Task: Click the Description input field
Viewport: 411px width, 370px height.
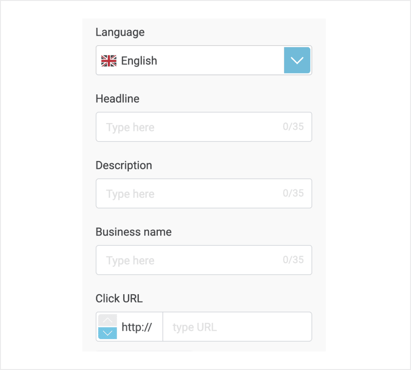Action: [x=194, y=193]
